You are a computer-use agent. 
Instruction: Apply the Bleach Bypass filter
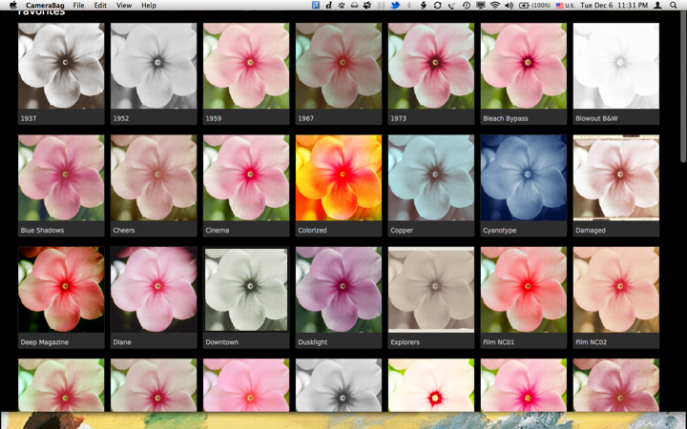click(524, 66)
